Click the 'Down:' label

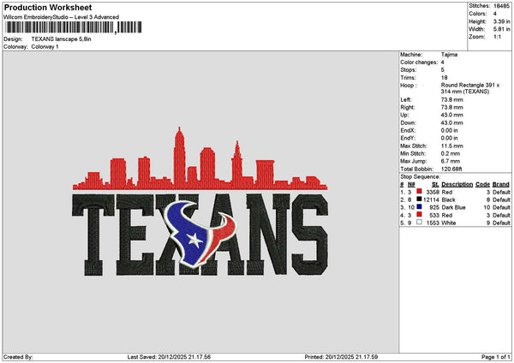point(408,123)
